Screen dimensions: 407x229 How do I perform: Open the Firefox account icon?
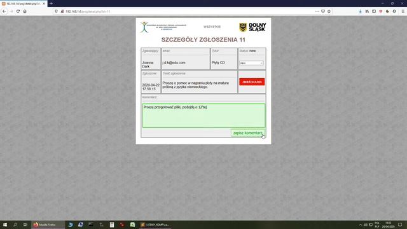[394, 11]
